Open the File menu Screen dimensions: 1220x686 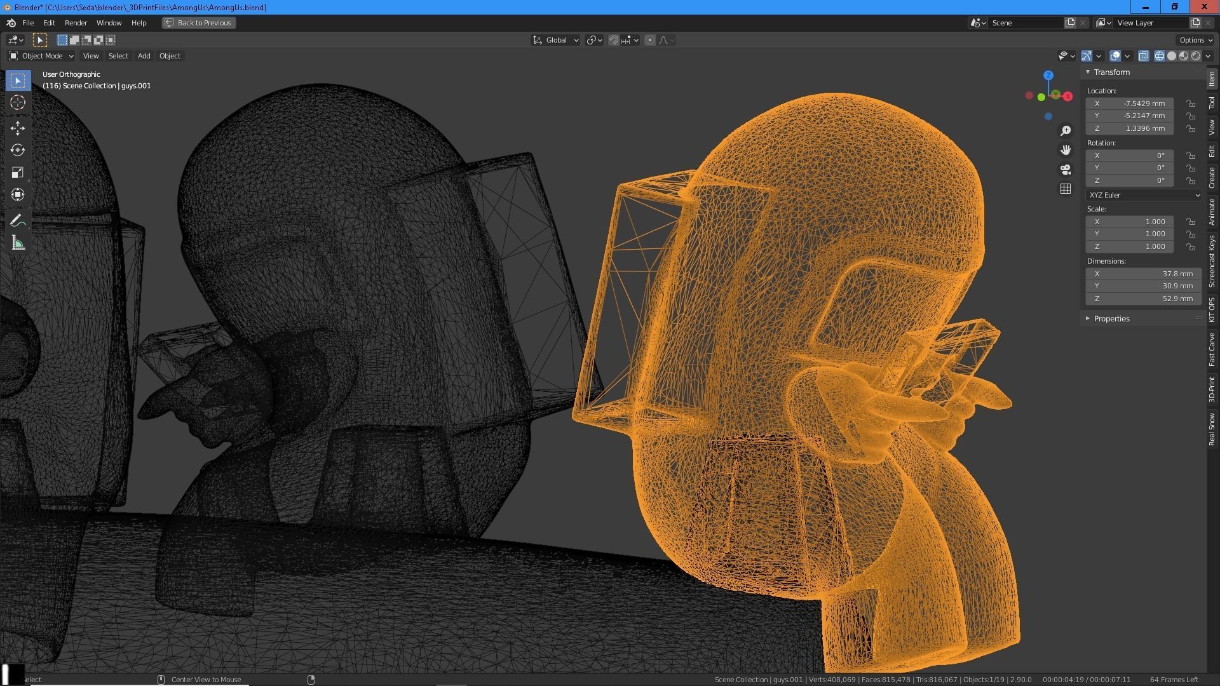coord(28,23)
